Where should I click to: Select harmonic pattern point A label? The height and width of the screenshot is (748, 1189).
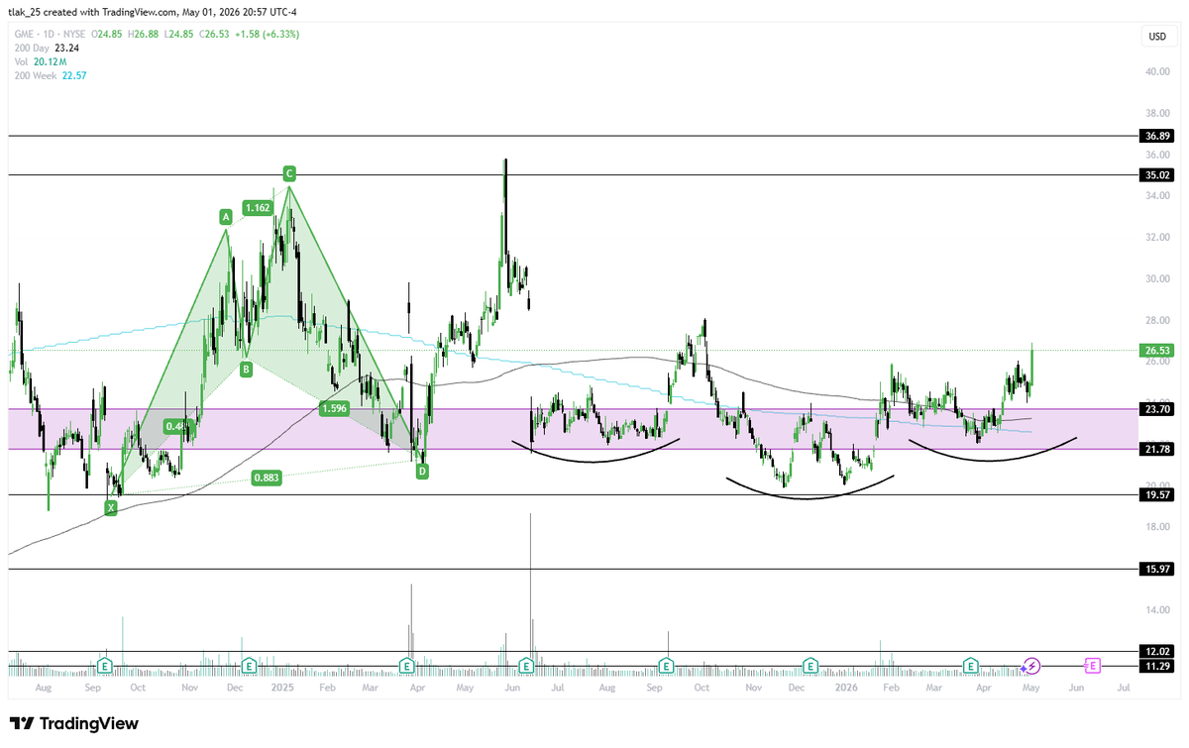pos(226,216)
